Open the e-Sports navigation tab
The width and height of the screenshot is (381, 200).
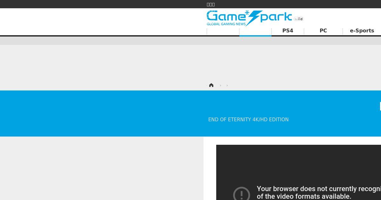click(362, 31)
